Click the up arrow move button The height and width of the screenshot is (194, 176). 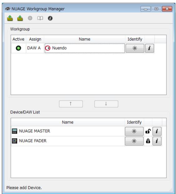coord(71,104)
